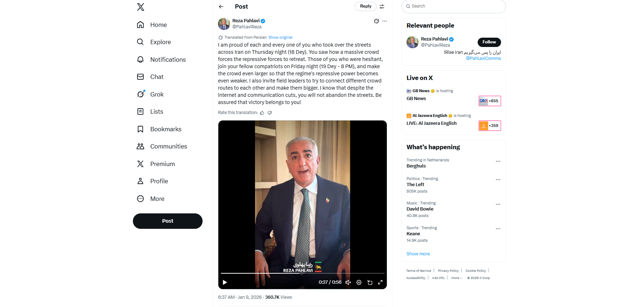Screen dimensions: 631x307
Task: Follow Reza Pahlavi
Action: pos(489,42)
